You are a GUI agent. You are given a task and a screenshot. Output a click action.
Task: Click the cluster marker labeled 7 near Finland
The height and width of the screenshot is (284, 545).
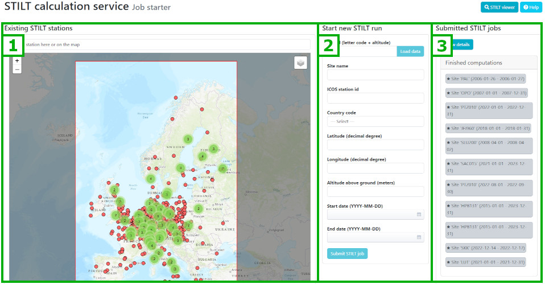click(222, 168)
